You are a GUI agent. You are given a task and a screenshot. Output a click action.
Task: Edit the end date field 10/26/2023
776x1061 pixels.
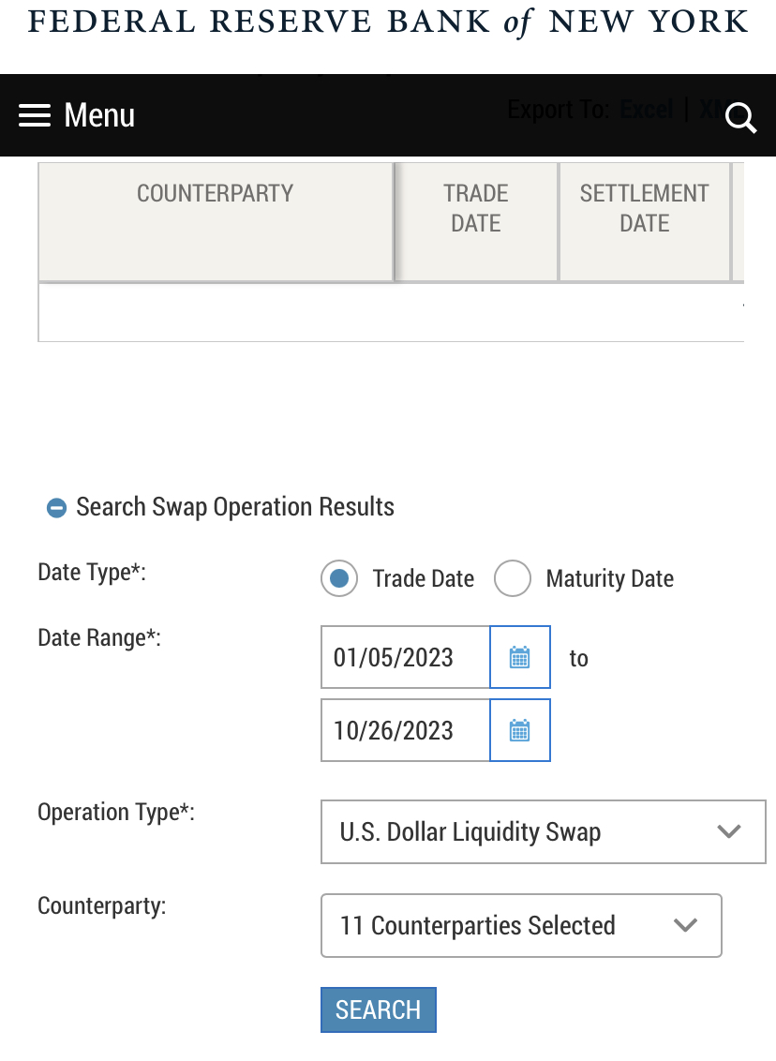tap(405, 730)
